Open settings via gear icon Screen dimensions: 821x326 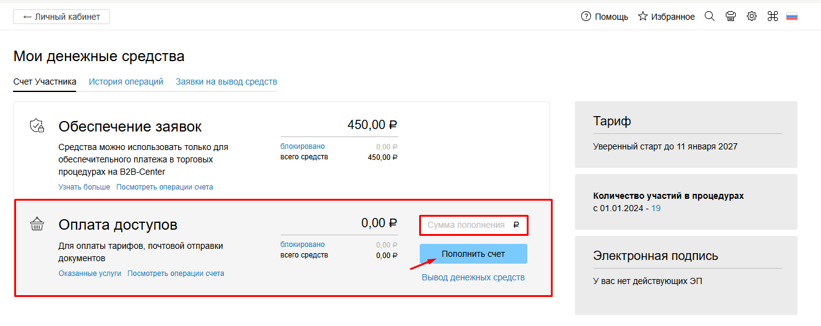(x=752, y=17)
